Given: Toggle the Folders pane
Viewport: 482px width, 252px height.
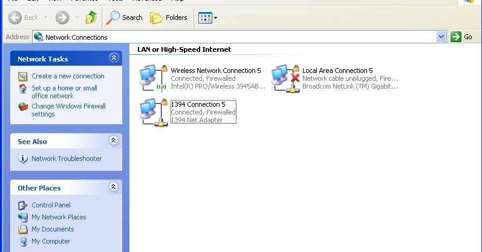Looking at the screenshot, I should pyautogui.click(x=169, y=17).
